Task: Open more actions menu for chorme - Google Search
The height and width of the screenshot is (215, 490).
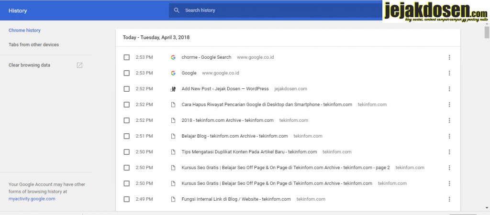Action: click(449, 57)
